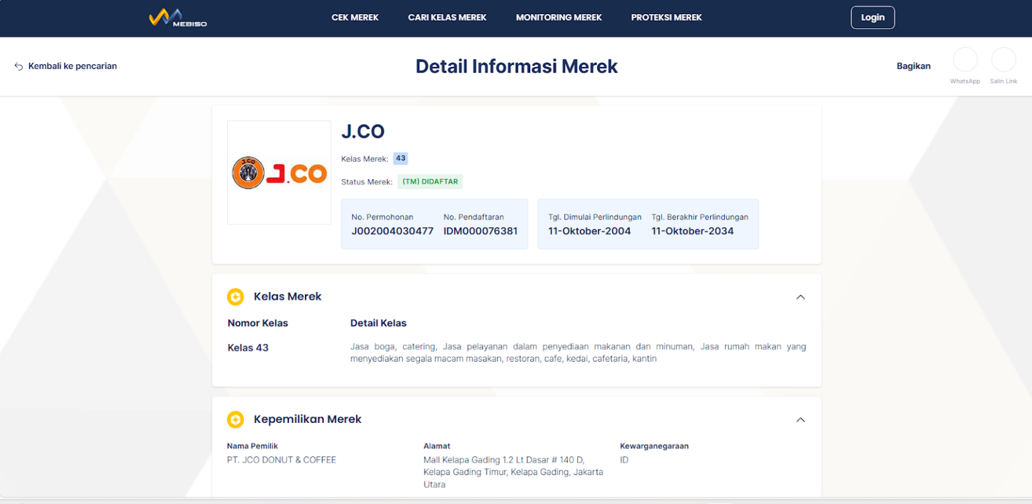Click the back arrow icon beside Kembali ke pencarian
Image resolution: width=1032 pixels, height=504 pixels.
[x=18, y=66]
